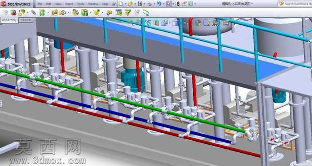Screen dimensions: 312x166
Task: Click the Edit Appearance color ball icon
Action: tap(198, 23)
